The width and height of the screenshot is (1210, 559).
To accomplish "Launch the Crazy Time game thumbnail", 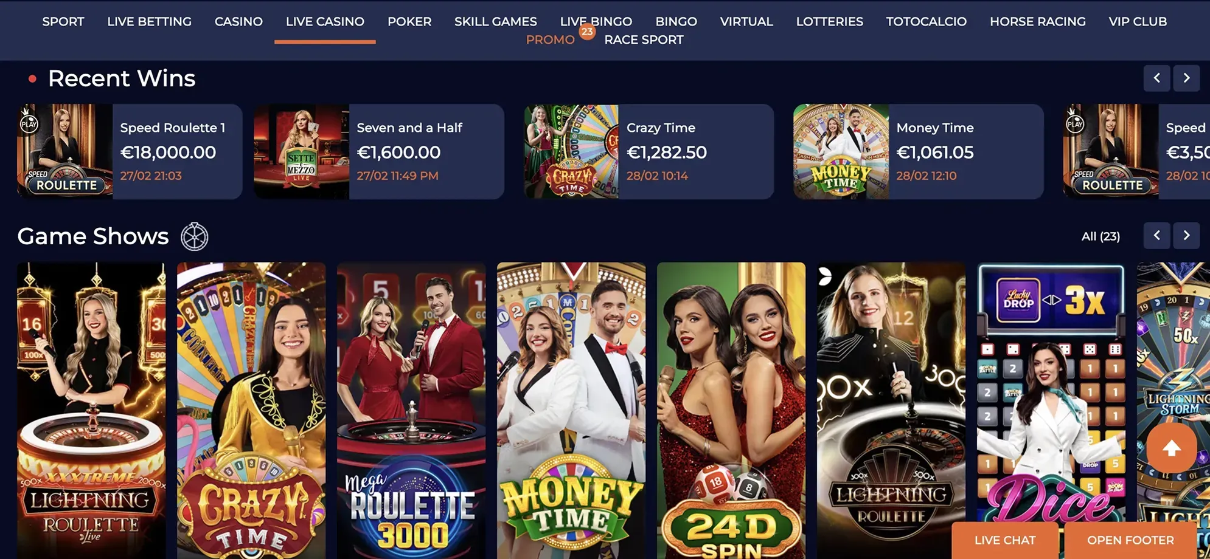I will coord(251,411).
